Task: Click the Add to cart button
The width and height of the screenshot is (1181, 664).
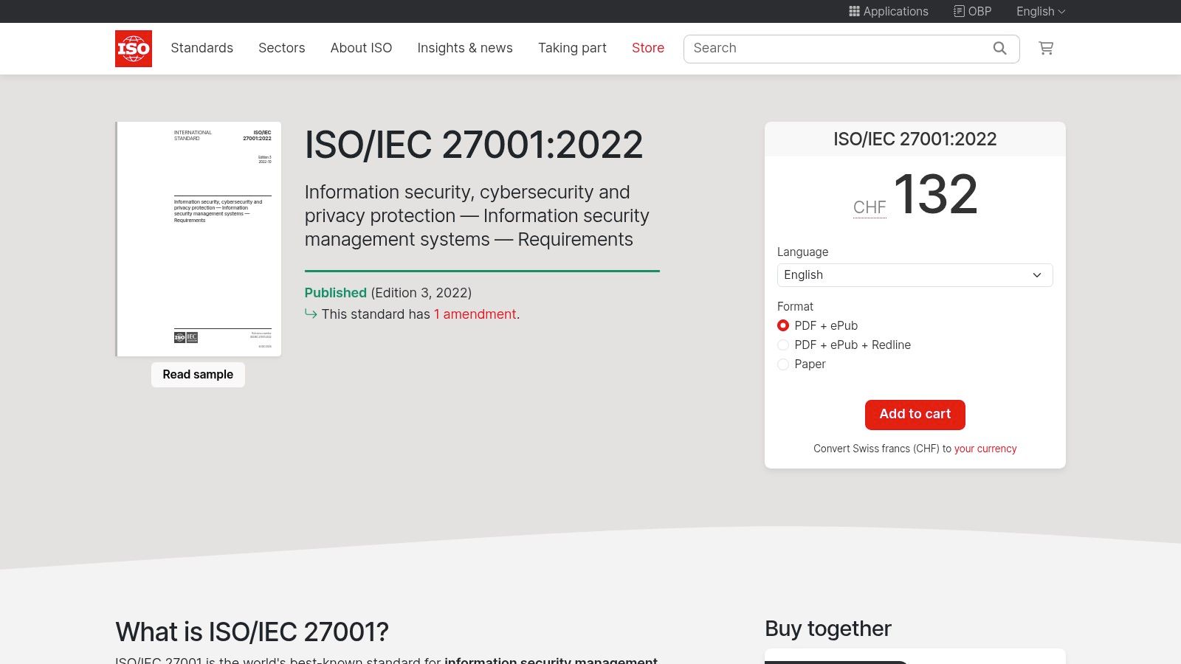Action: (915, 415)
